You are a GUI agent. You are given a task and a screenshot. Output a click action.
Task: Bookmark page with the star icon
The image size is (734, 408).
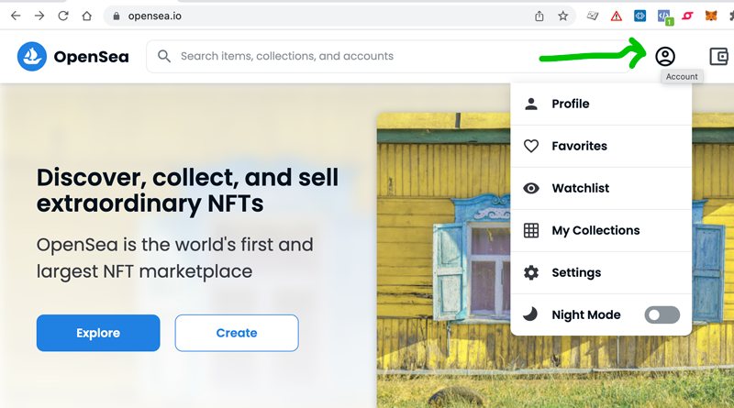pyautogui.click(x=563, y=16)
